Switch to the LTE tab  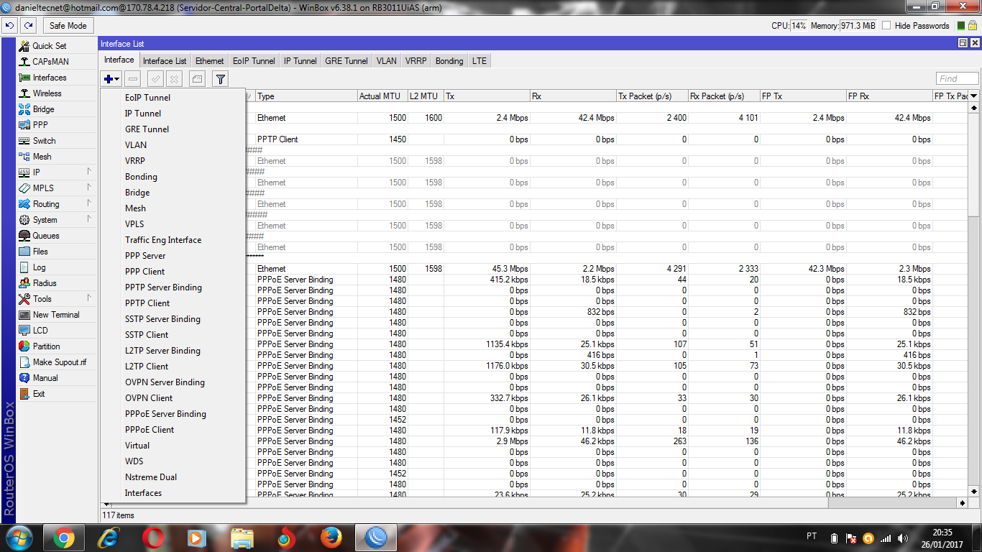479,61
